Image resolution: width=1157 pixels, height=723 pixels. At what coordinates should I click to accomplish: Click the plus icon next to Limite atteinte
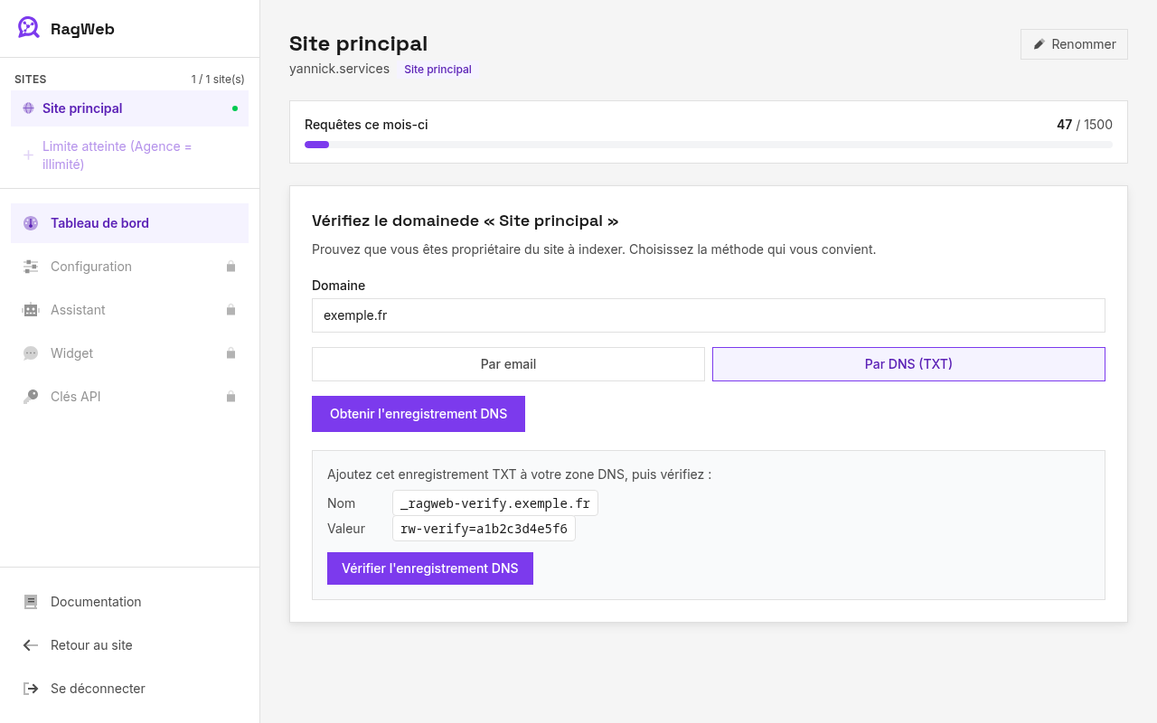click(28, 155)
